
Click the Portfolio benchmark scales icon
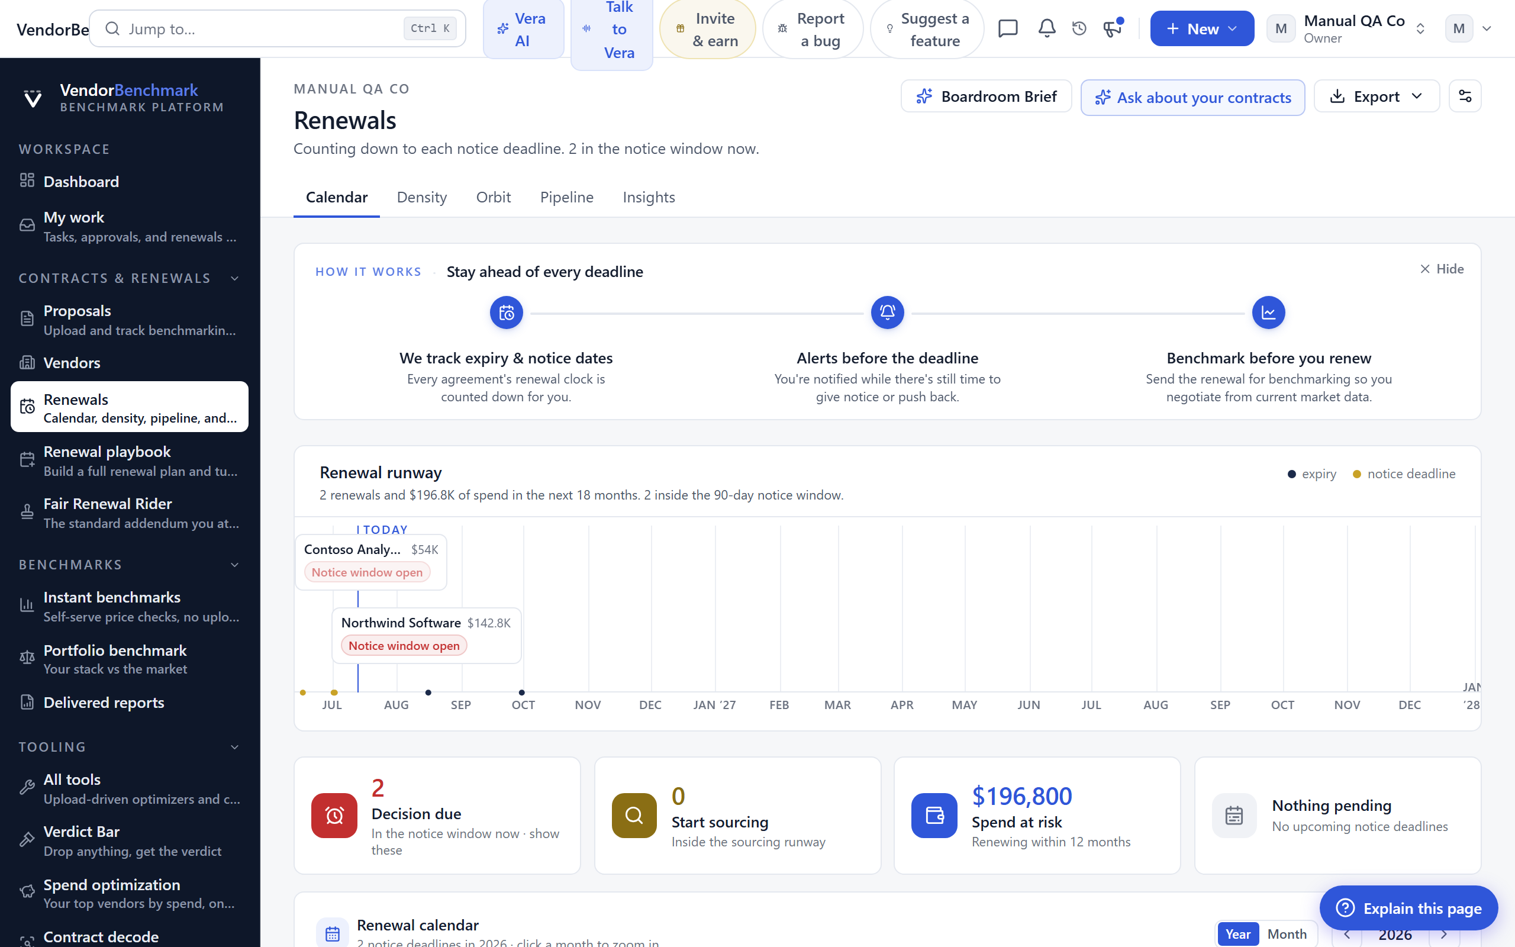27,658
